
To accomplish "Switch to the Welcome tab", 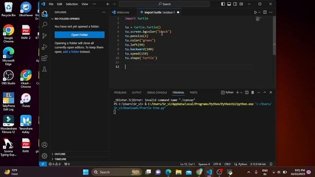I will tap(123, 12).
